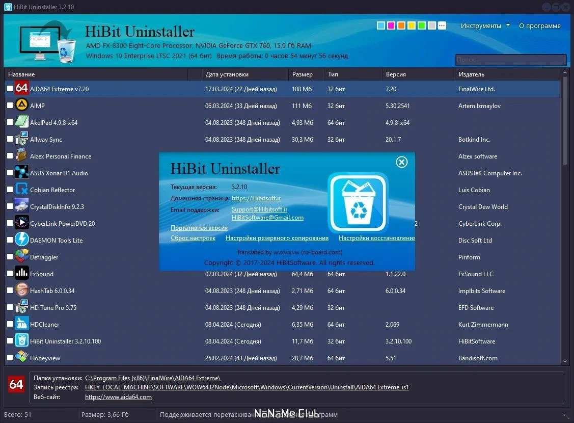Click the ASUS Xonar D1 Audio icon
The image size is (574, 423).
(21, 172)
